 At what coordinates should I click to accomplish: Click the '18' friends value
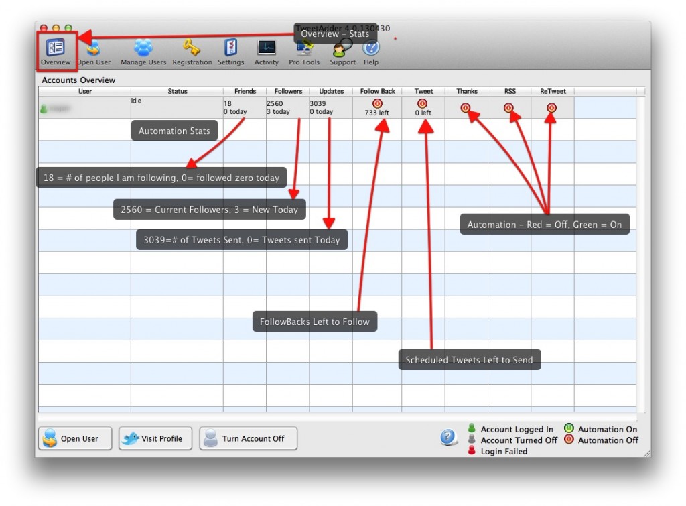click(x=228, y=103)
